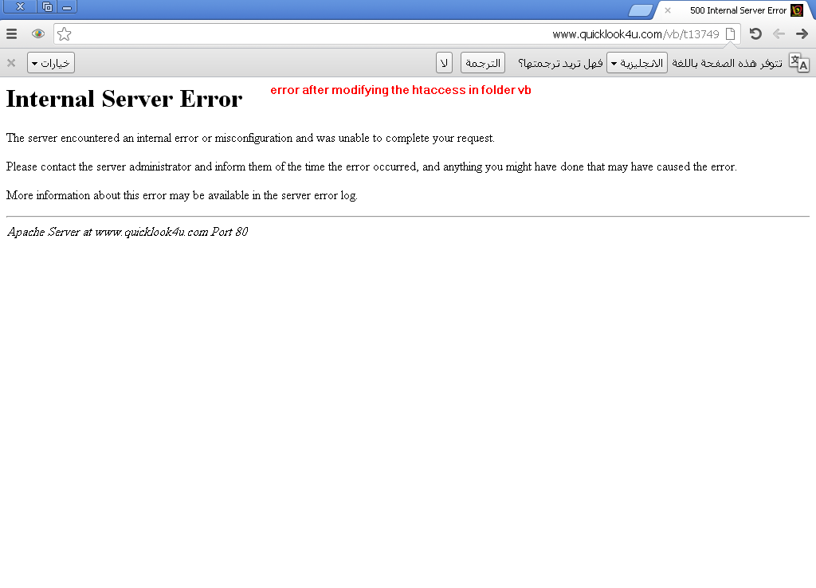Bookmark this page with the star
This screenshot has height=588, width=816.
[64, 33]
